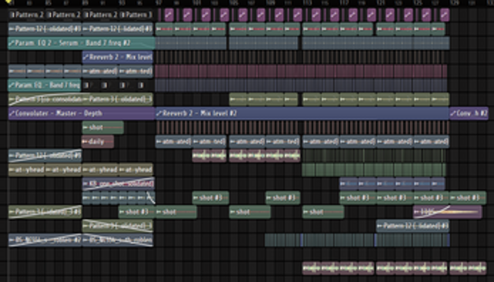494x282 pixels.
Task: Click the icon on the Param. EQ - Band 7 freq clip
Action: tap(12, 85)
